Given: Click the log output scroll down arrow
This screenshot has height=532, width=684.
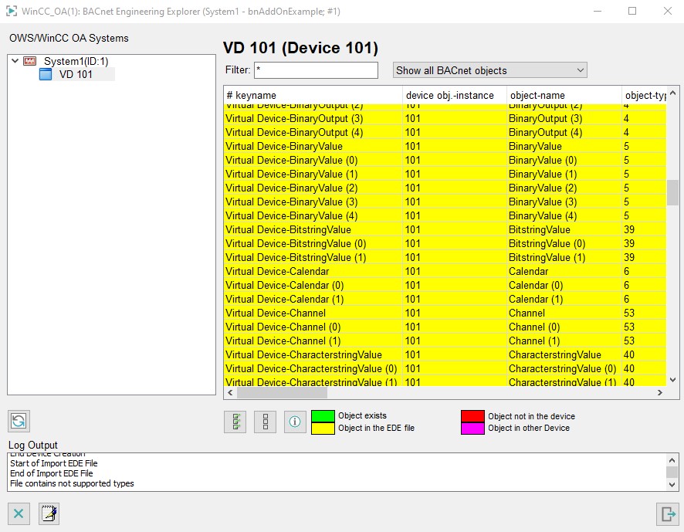Looking at the screenshot, I should 672,483.
